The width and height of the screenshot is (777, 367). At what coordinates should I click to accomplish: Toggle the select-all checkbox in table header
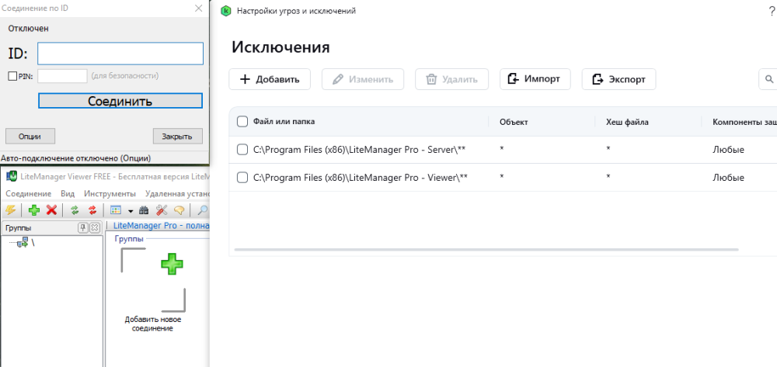242,122
